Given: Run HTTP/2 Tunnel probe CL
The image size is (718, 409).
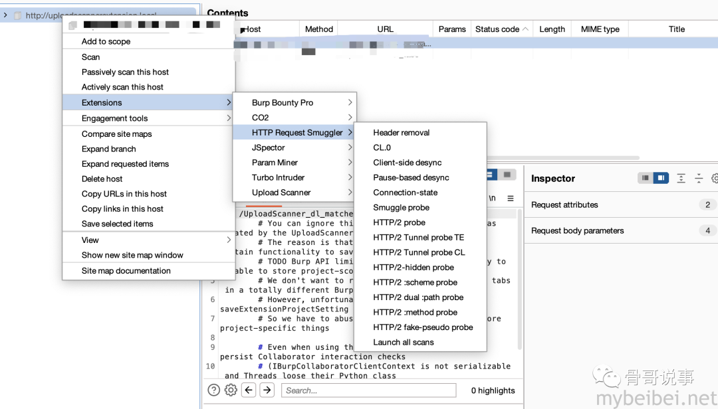Looking at the screenshot, I should pos(420,252).
